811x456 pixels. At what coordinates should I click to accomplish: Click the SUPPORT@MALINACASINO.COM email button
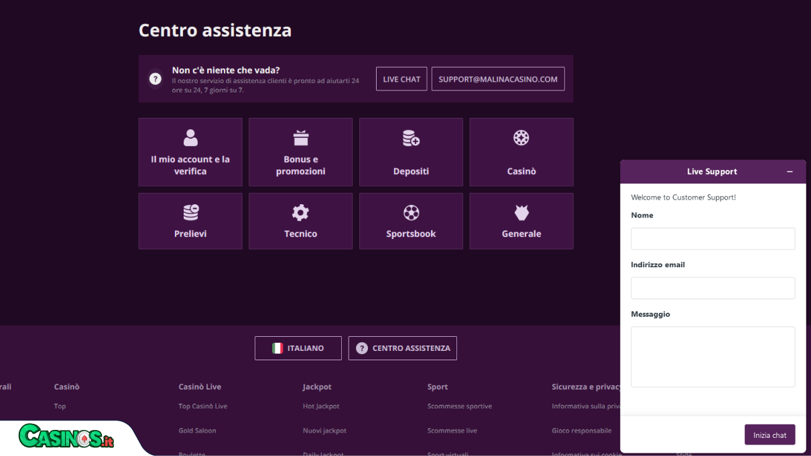(x=498, y=79)
